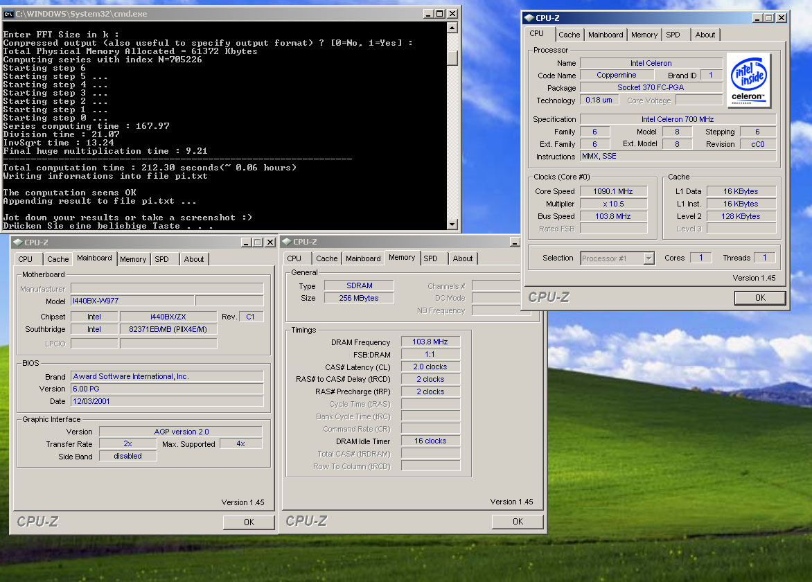The width and height of the screenshot is (812, 582).
Task: Click the cmd scrollbar up arrow
Action: point(452,28)
